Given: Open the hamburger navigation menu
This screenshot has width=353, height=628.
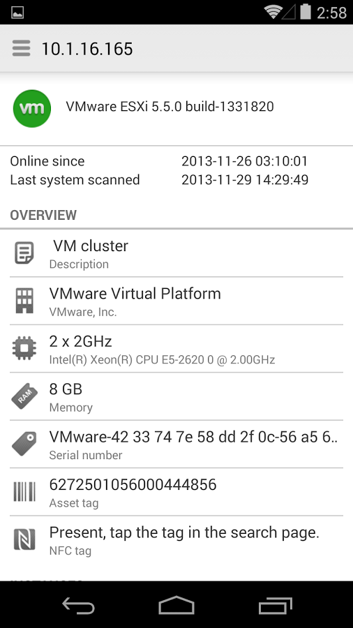Looking at the screenshot, I should tap(21, 48).
